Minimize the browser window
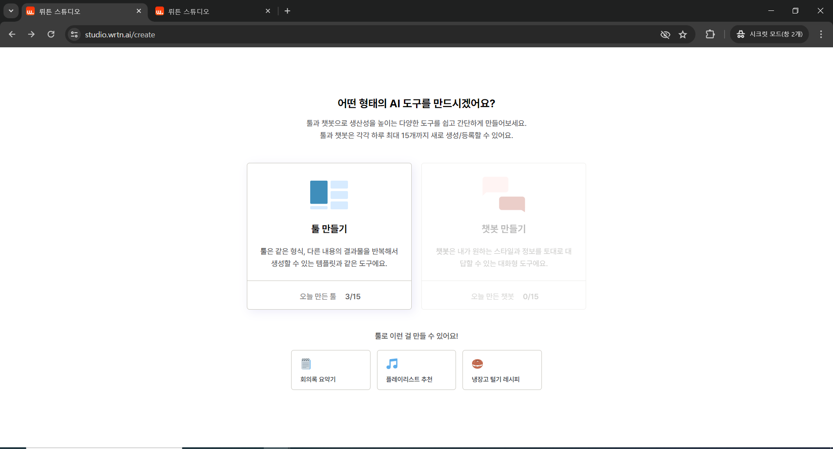 [x=771, y=11]
